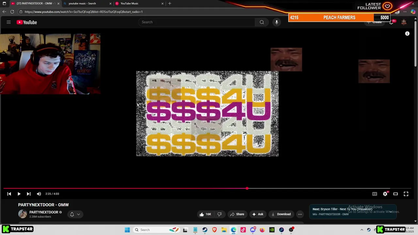Open more actions three-dot menu
418x235 pixels.
point(300,214)
